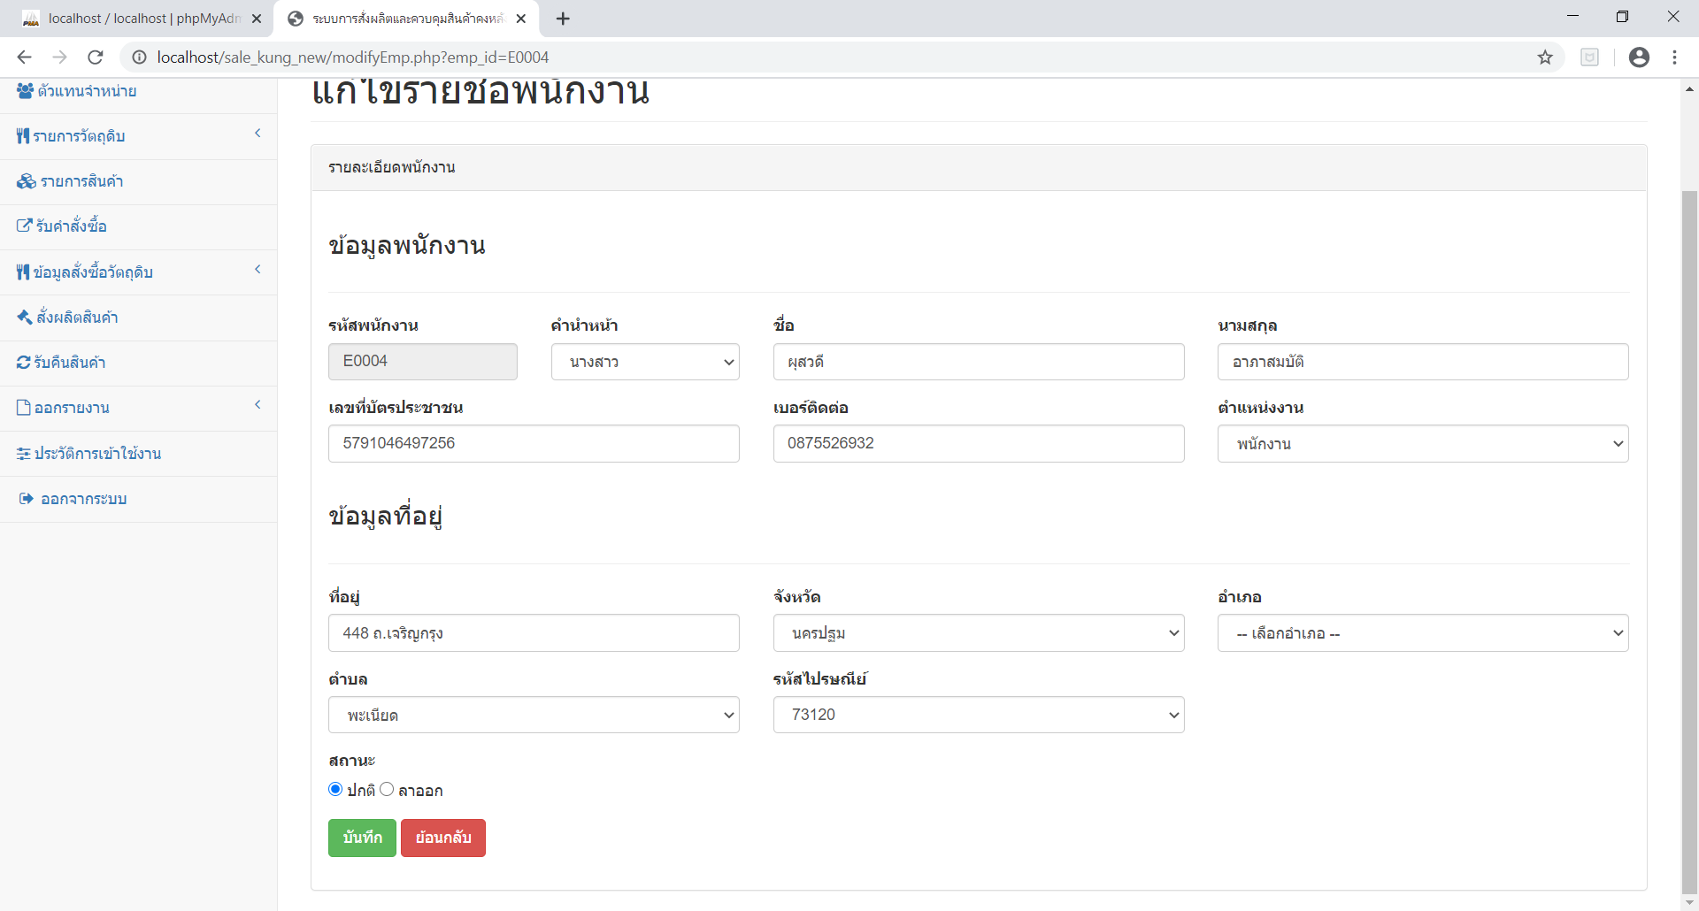Click the logout arrow icon in sidebar
This screenshot has height=911, width=1699.
click(26, 499)
